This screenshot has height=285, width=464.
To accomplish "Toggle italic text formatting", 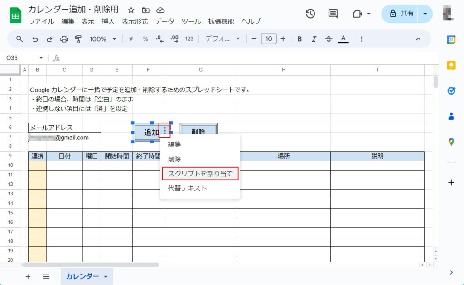I will tap(314, 39).
